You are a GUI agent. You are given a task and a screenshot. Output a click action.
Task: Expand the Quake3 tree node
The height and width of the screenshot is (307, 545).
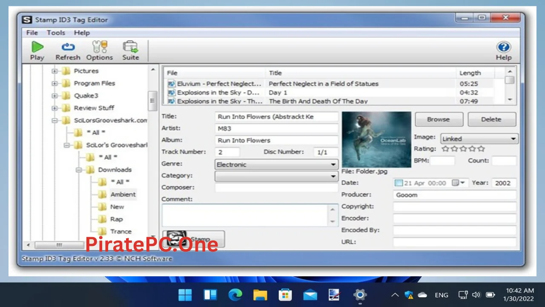[54, 96]
